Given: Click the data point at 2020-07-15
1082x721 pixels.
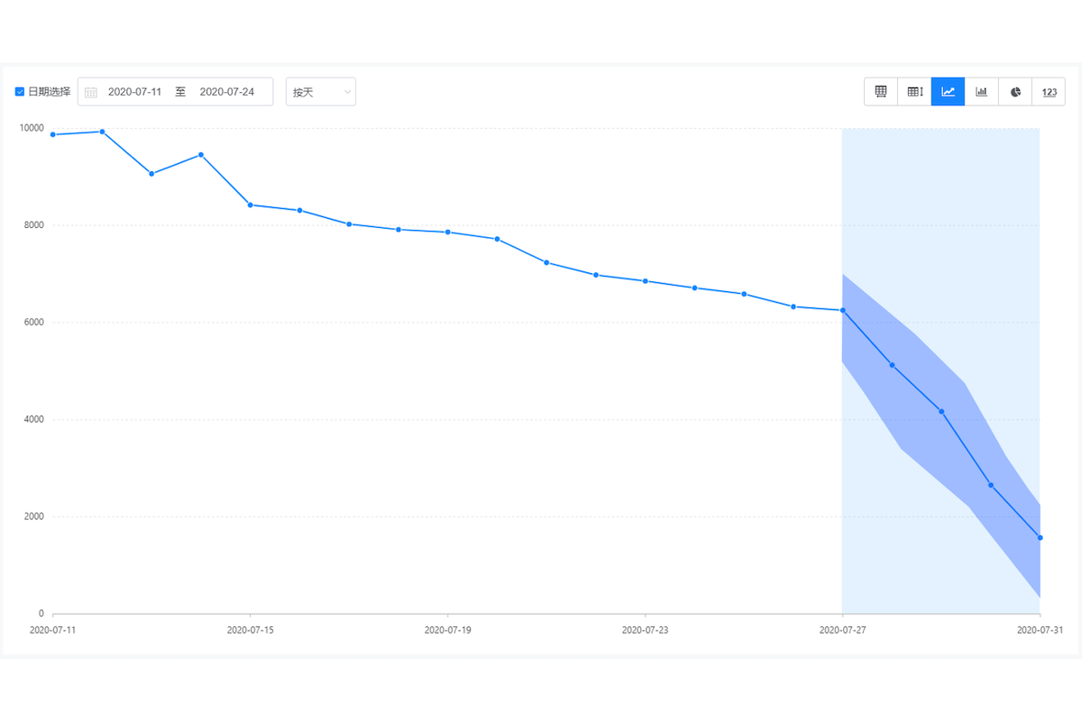Looking at the screenshot, I should 251,205.
